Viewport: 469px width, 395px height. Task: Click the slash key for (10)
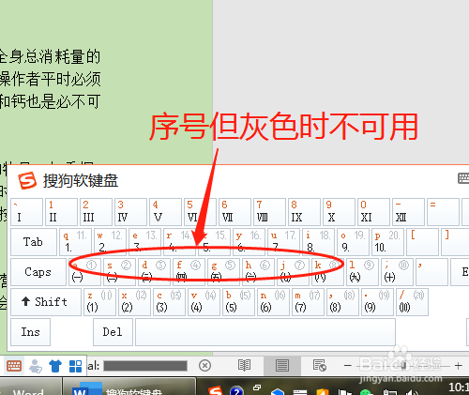412,302
